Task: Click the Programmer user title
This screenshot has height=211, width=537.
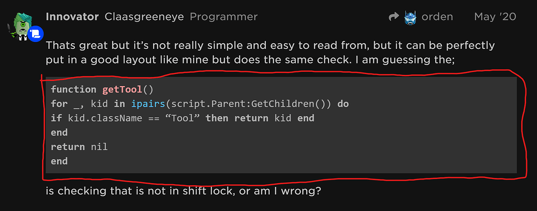Action: 223,17
